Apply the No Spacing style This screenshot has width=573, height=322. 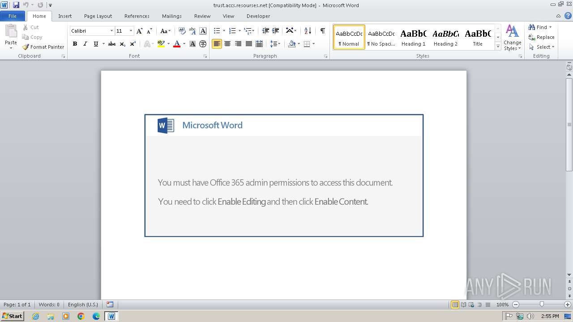381,37
